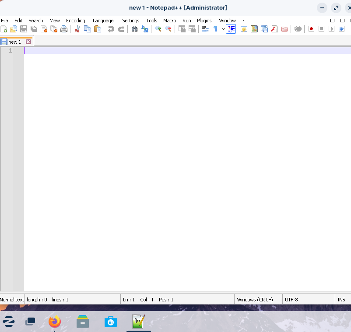351x332 pixels.
Task: Open the File menu
Action: 4,21
